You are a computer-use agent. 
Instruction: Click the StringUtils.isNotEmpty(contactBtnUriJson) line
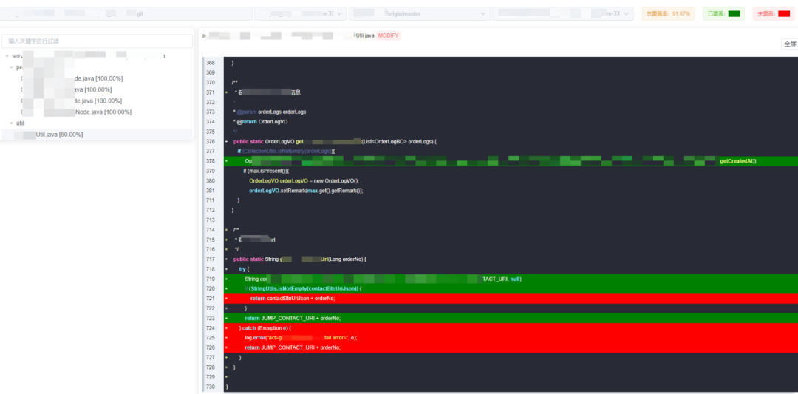tap(511, 288)
